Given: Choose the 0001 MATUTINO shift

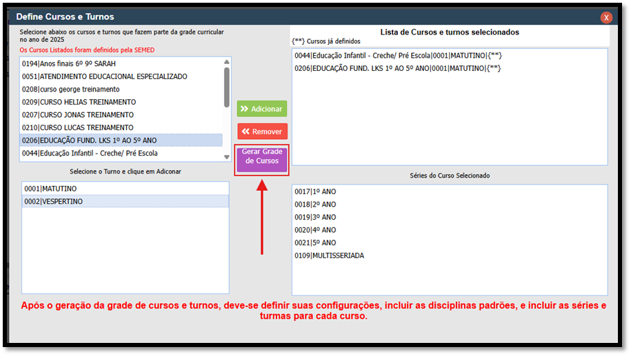Looking at the screenshot, I should click(x=50, y=188).
